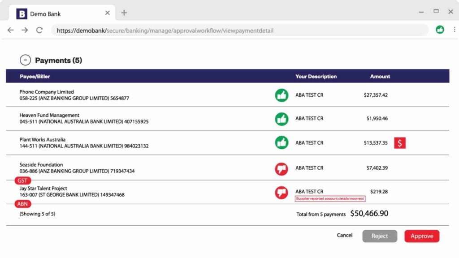Select Heaven Fund Management payee name
This screenshot has height=258, width=459.
click(x=49, y=115)
